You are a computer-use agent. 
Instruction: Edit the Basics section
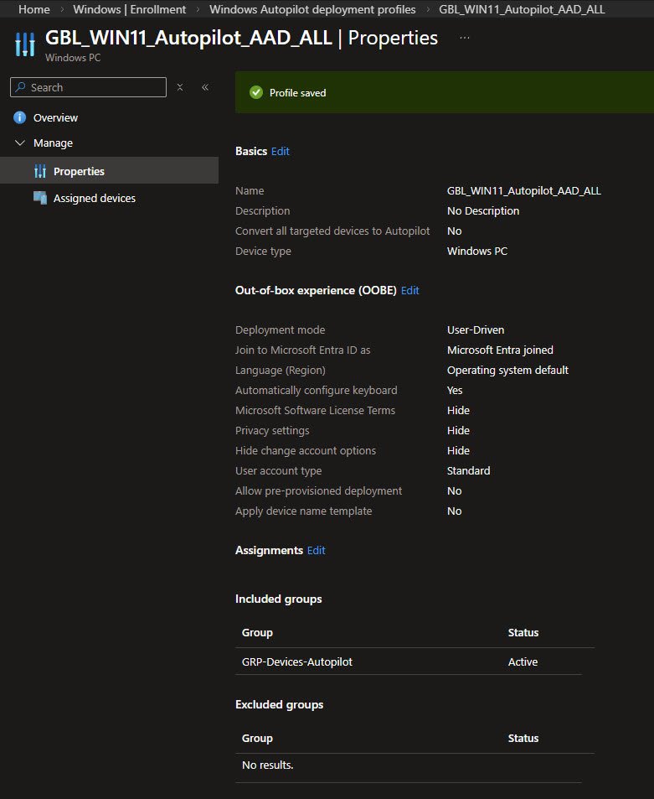click(280, 151)
